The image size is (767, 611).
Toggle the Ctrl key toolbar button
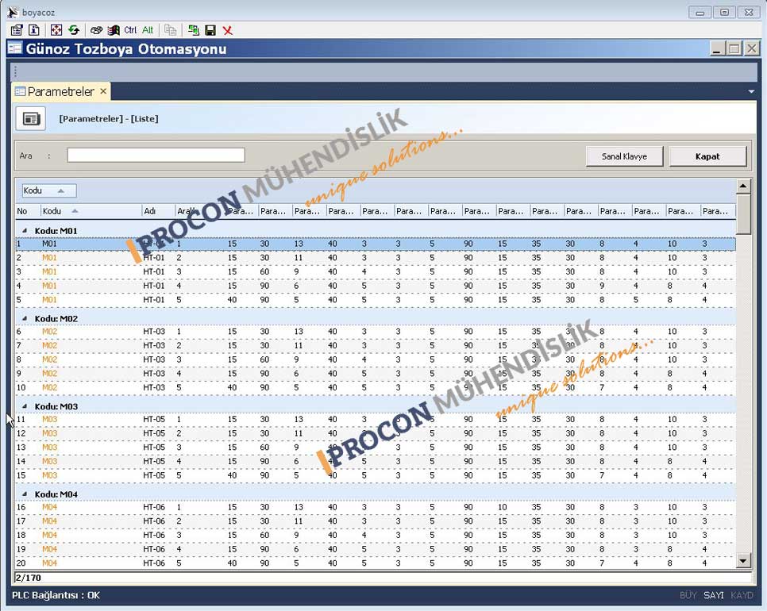[130, 30]
